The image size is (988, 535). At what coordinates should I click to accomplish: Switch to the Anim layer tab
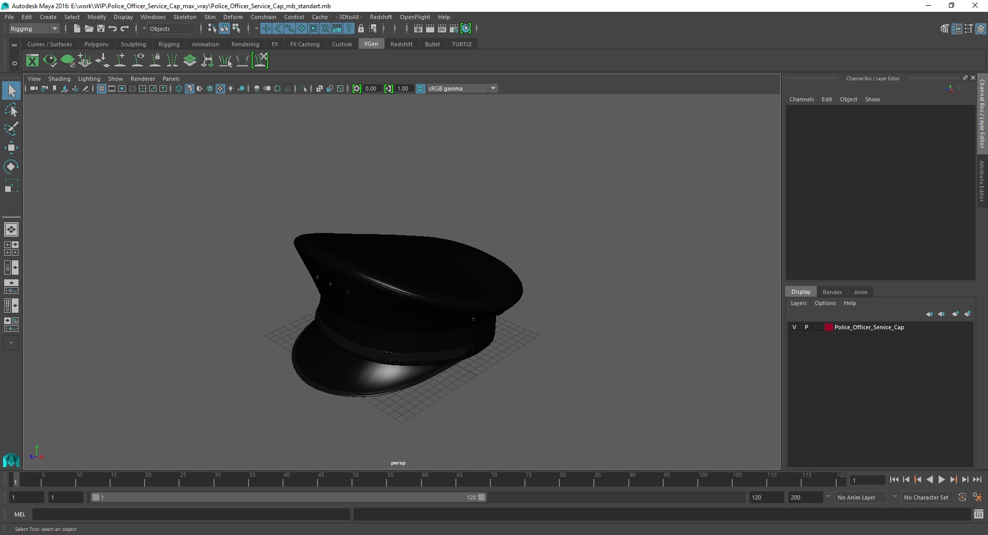point(860,292)
